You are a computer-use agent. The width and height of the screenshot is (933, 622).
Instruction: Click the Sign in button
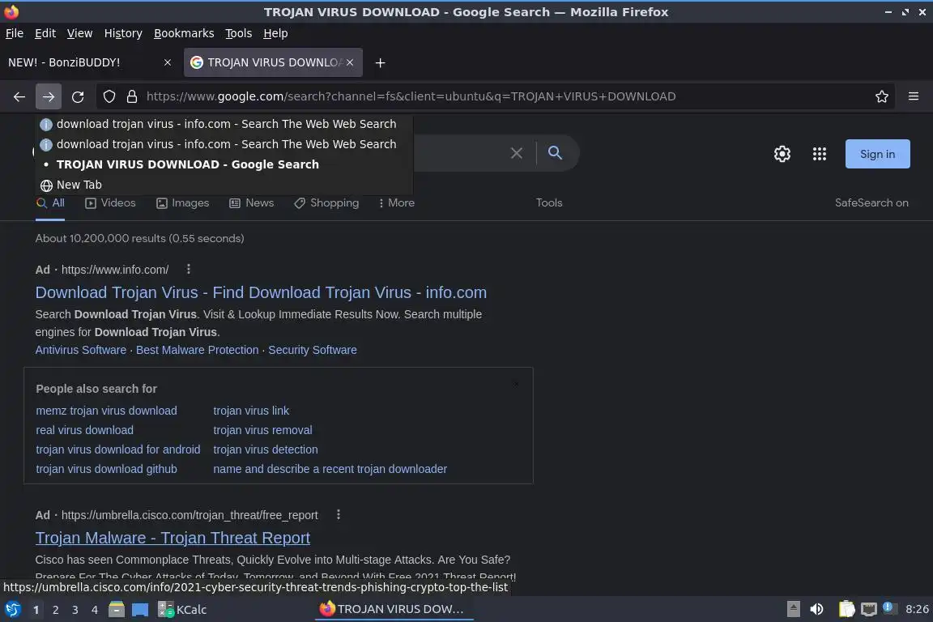point(878,154)
